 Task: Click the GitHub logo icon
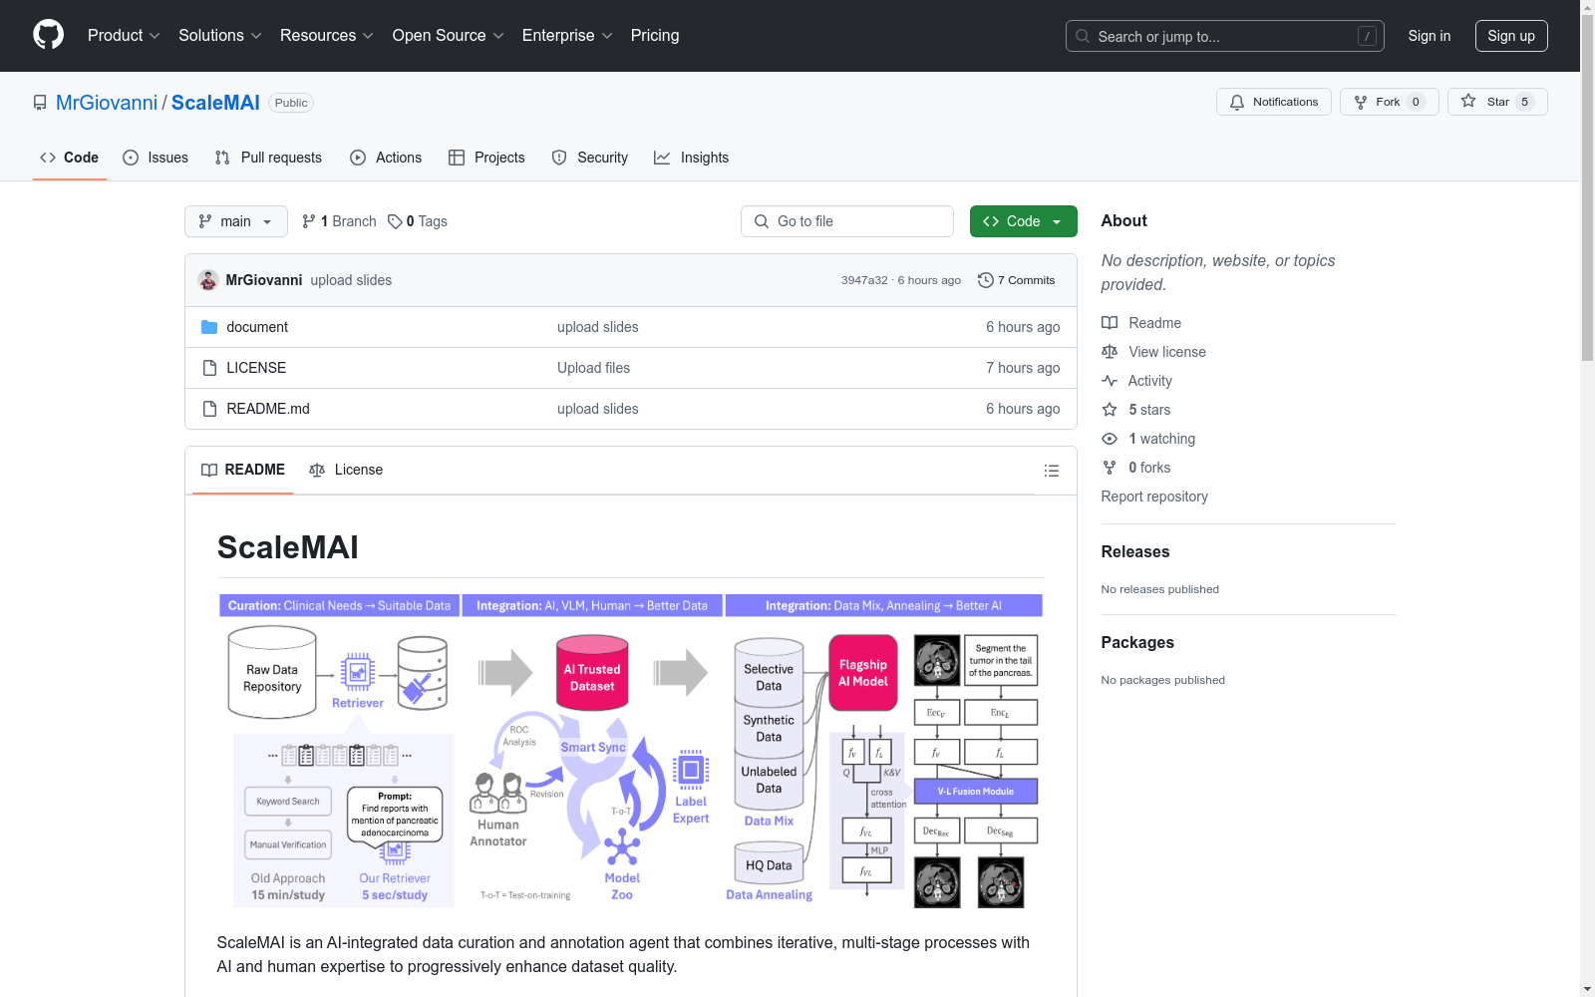coord(48,35)
